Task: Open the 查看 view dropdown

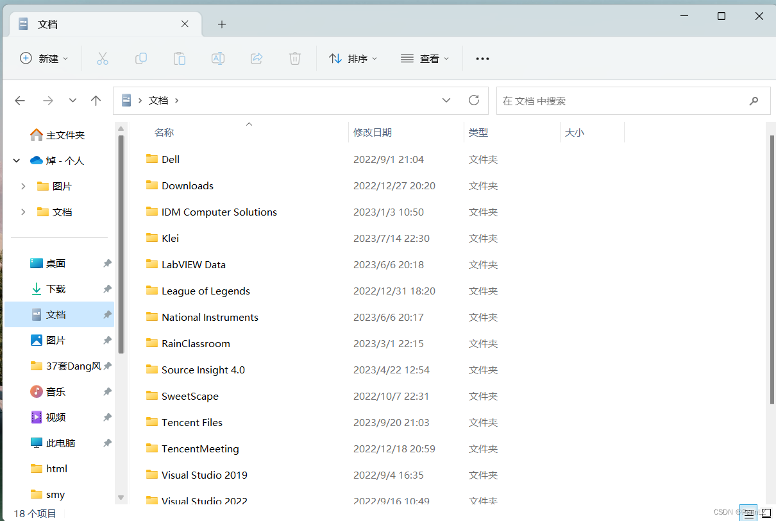Action: tap(425, 58)
